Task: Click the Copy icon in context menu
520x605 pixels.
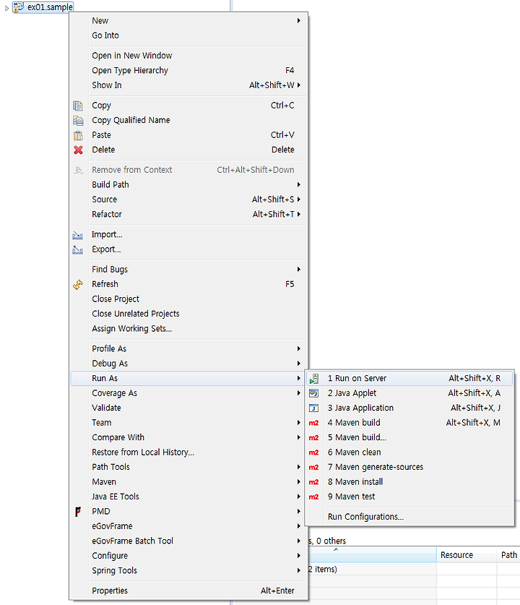Action: coord(78,106)
